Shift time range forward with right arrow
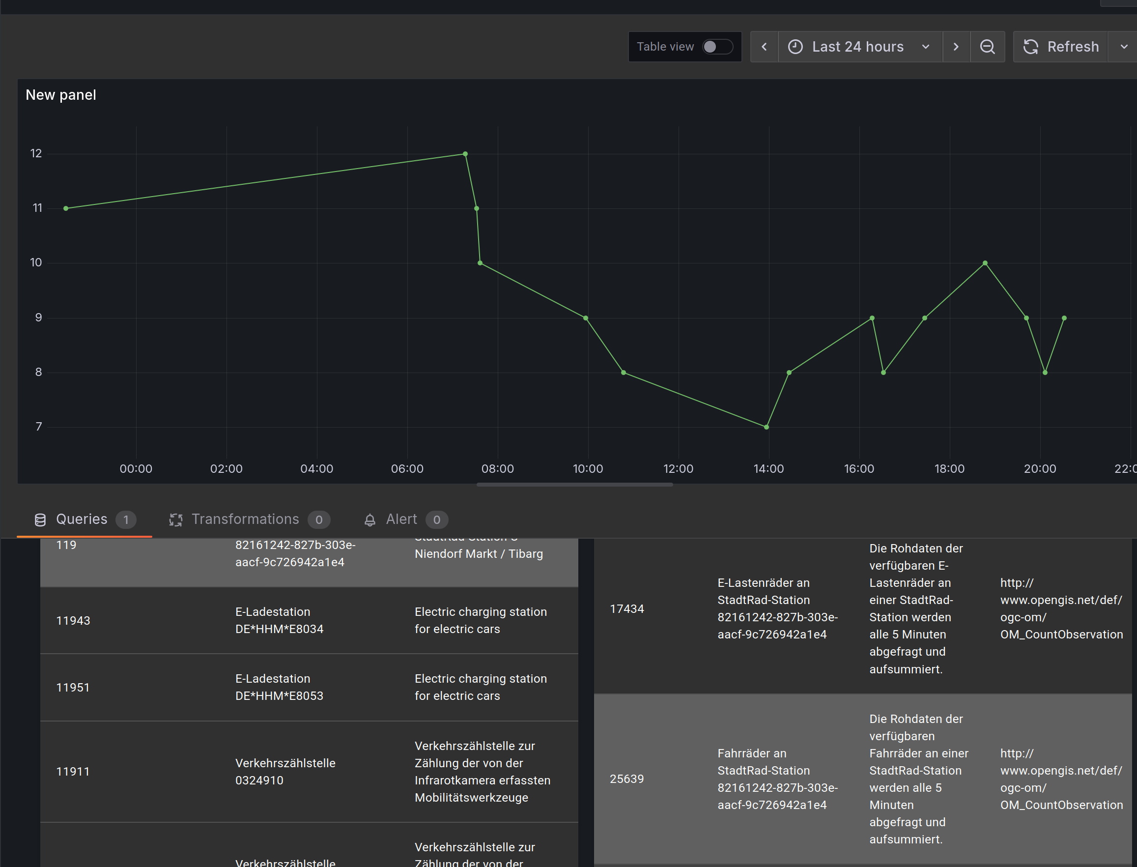Image resolution: width=1137 pixels, height=867 pixels. [956, 47]
